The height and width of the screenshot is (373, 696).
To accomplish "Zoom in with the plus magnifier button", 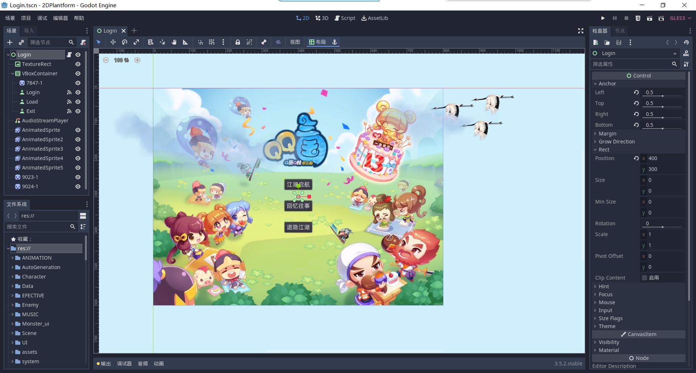I will pos(137,60).
